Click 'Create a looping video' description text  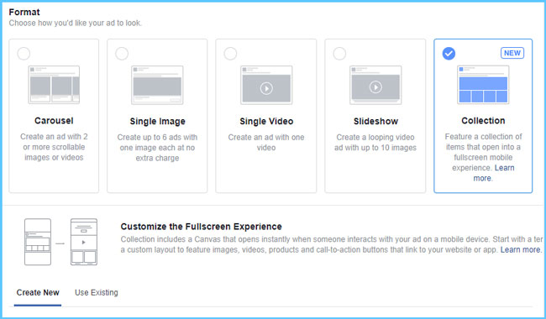point(375,142)
